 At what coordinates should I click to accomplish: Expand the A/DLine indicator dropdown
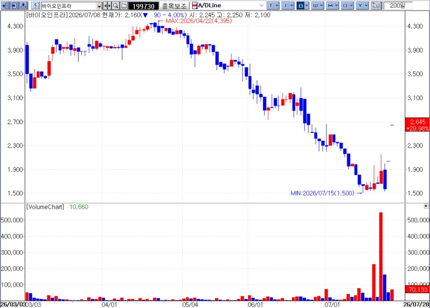[262, 6]
